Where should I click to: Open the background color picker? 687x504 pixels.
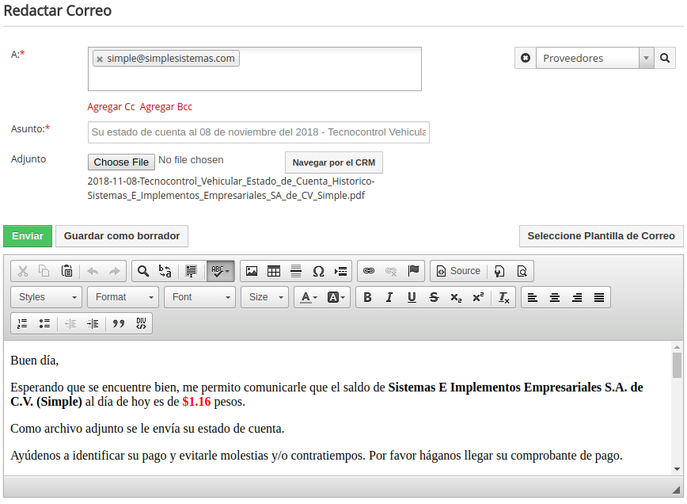tap(336, 297)
